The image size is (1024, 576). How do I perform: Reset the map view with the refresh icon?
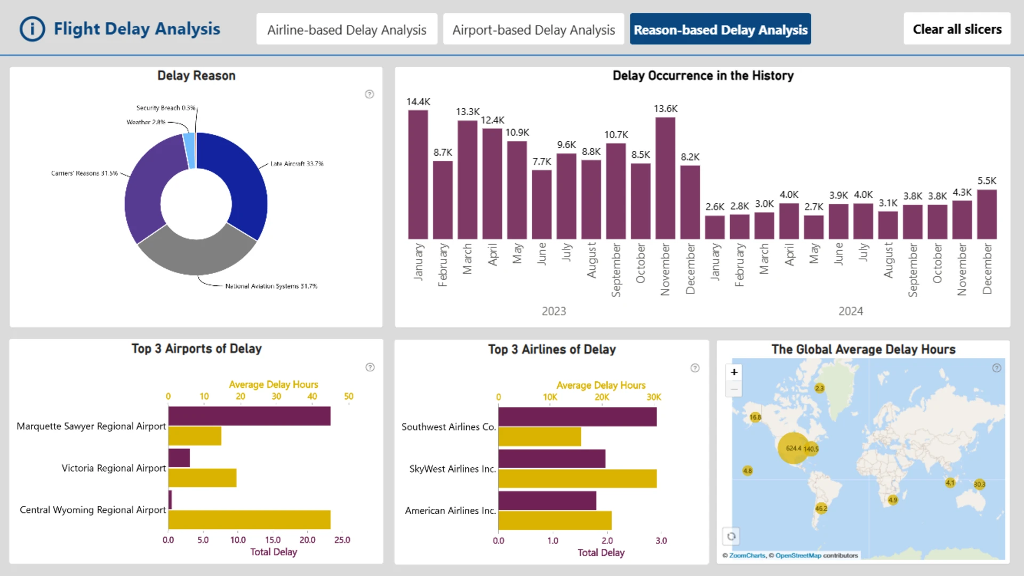[731, 536]
